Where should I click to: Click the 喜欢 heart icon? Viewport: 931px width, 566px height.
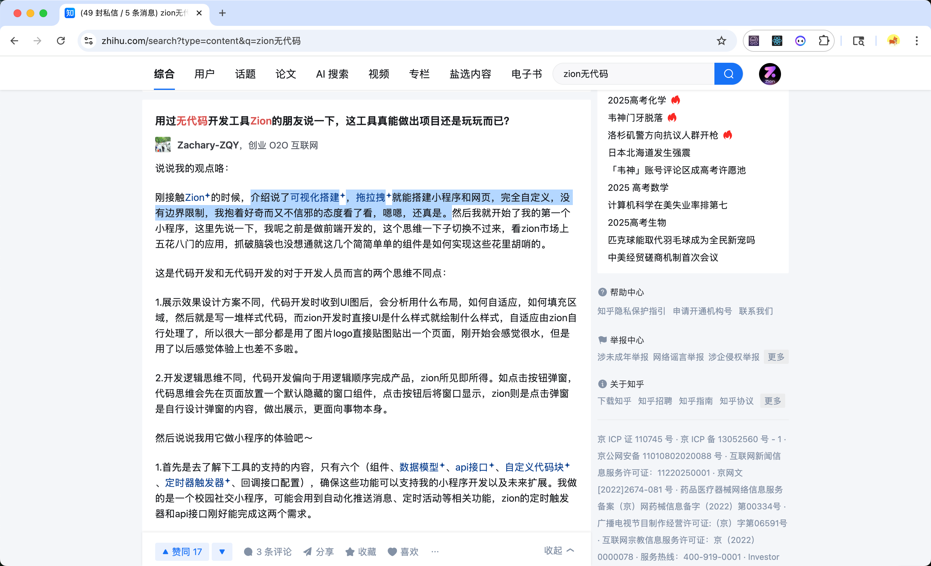pos(392,552)
